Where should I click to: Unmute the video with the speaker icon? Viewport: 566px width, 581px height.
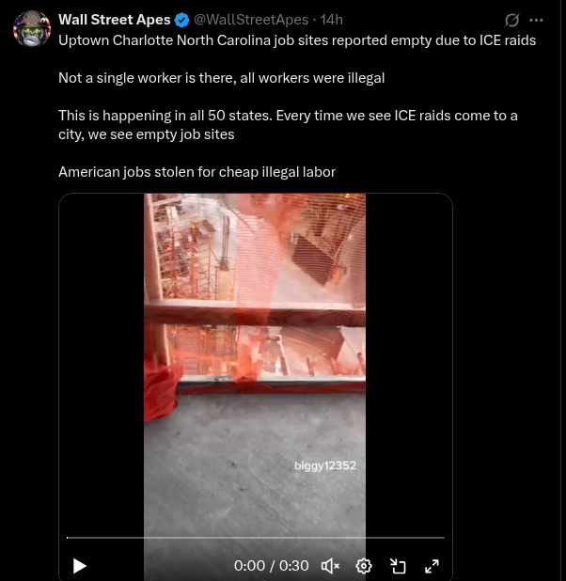point(330,566)
